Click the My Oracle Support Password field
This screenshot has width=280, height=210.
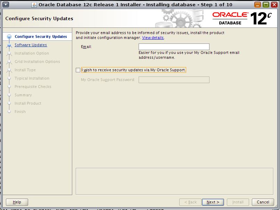174,80
